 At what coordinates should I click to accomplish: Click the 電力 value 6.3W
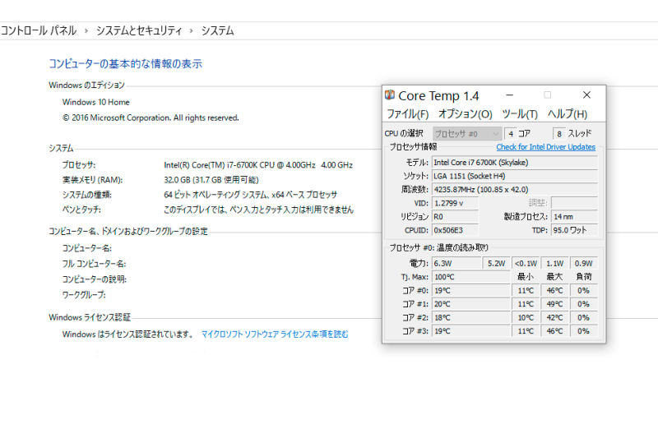point(456,263)
